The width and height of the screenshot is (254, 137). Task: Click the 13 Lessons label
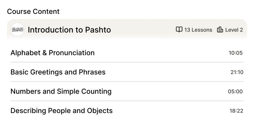pos(198,30)
